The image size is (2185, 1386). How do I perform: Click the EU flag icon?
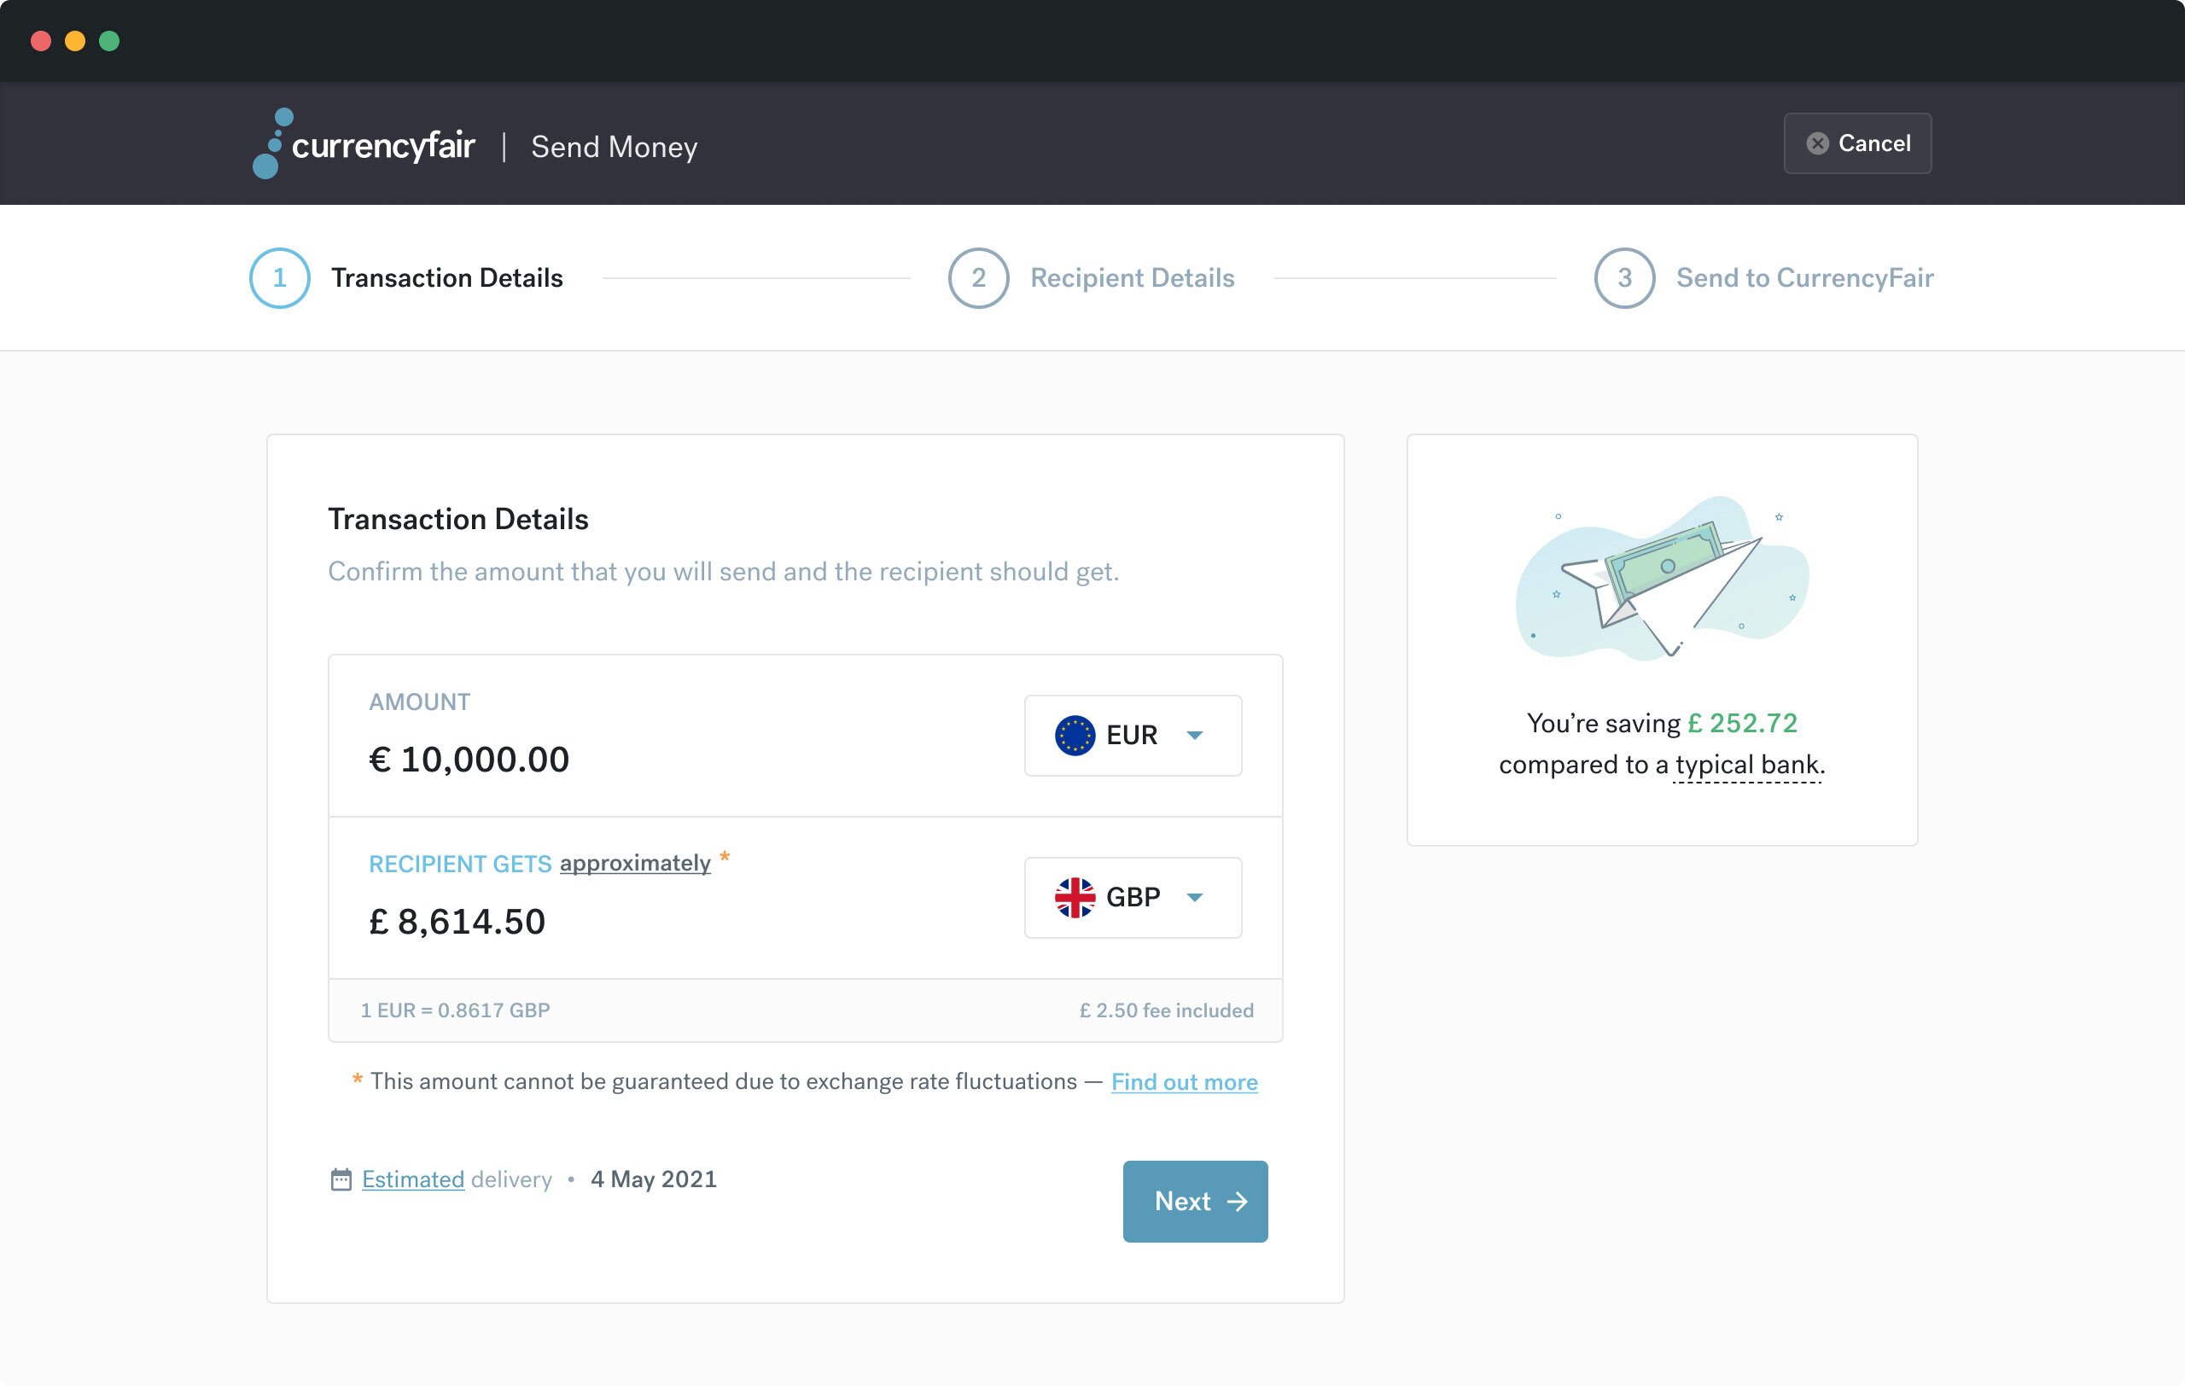1075,735
